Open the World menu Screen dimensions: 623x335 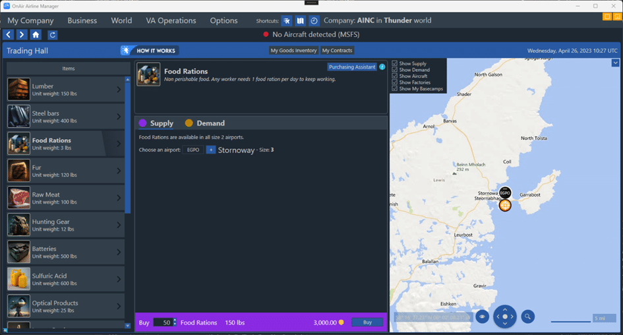(121, 20)
